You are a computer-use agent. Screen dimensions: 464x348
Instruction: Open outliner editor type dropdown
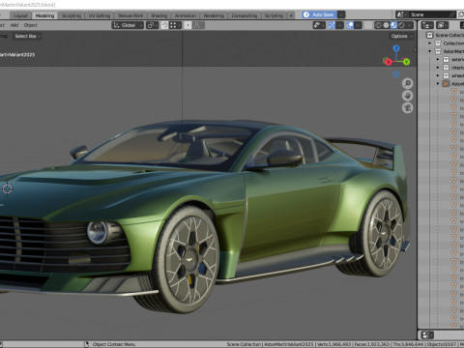(427, 25)
